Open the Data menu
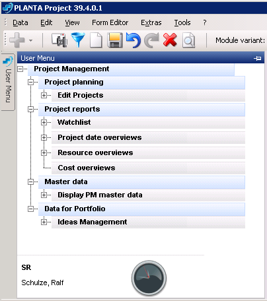The image size is (267, 301). [20, 22]
